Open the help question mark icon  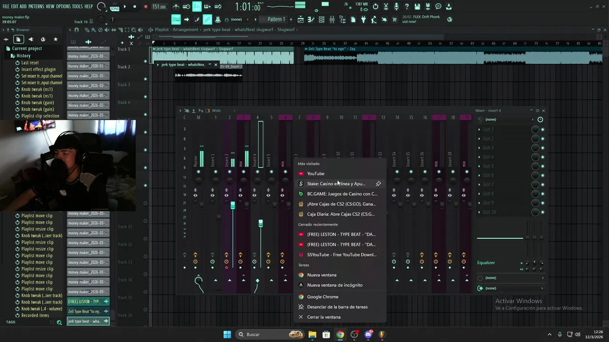pos(407,7)
